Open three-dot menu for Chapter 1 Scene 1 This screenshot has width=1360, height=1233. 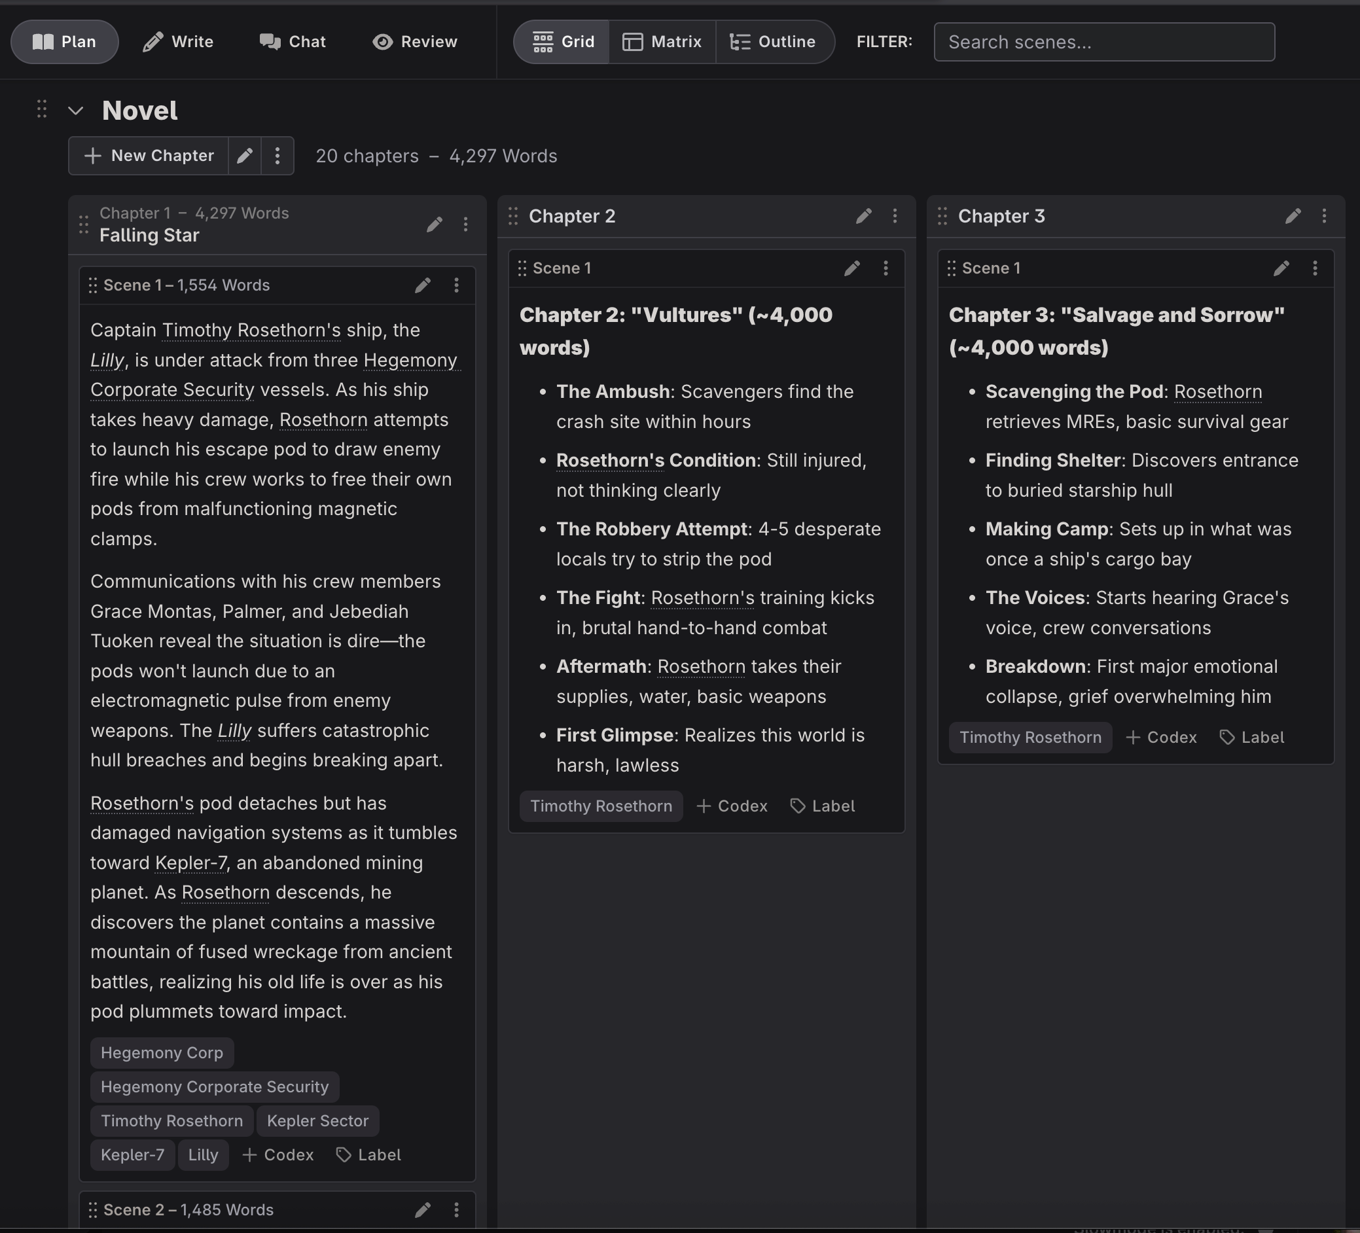(x=457, y=285)
